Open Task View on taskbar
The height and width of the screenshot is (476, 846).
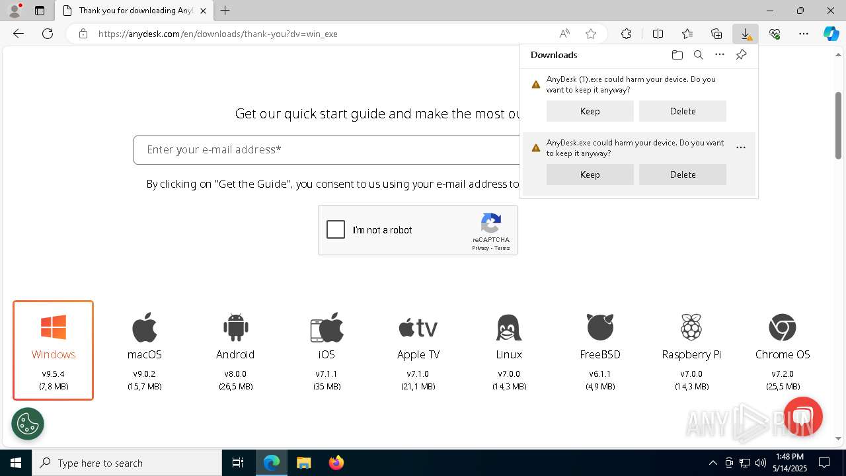(238, 463)
